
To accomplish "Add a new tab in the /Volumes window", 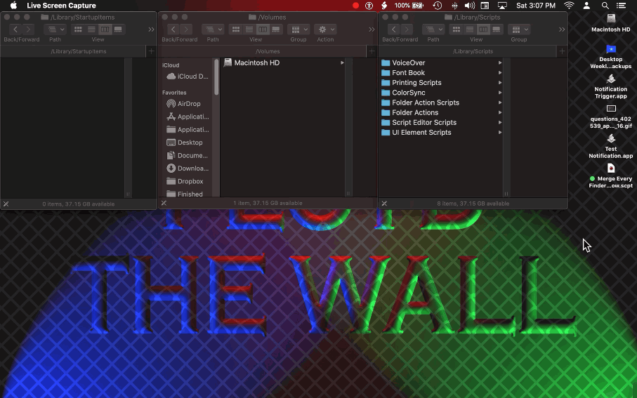I will point(372,51).
